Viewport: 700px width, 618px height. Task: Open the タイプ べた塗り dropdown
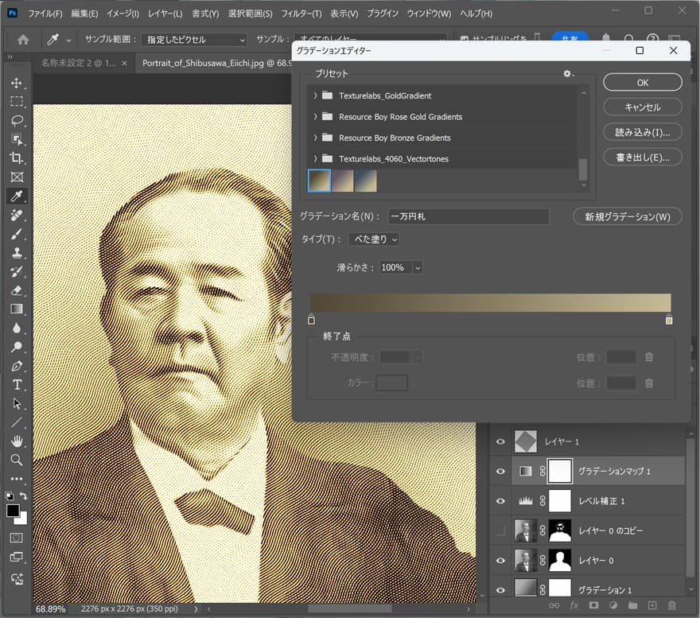374,239
